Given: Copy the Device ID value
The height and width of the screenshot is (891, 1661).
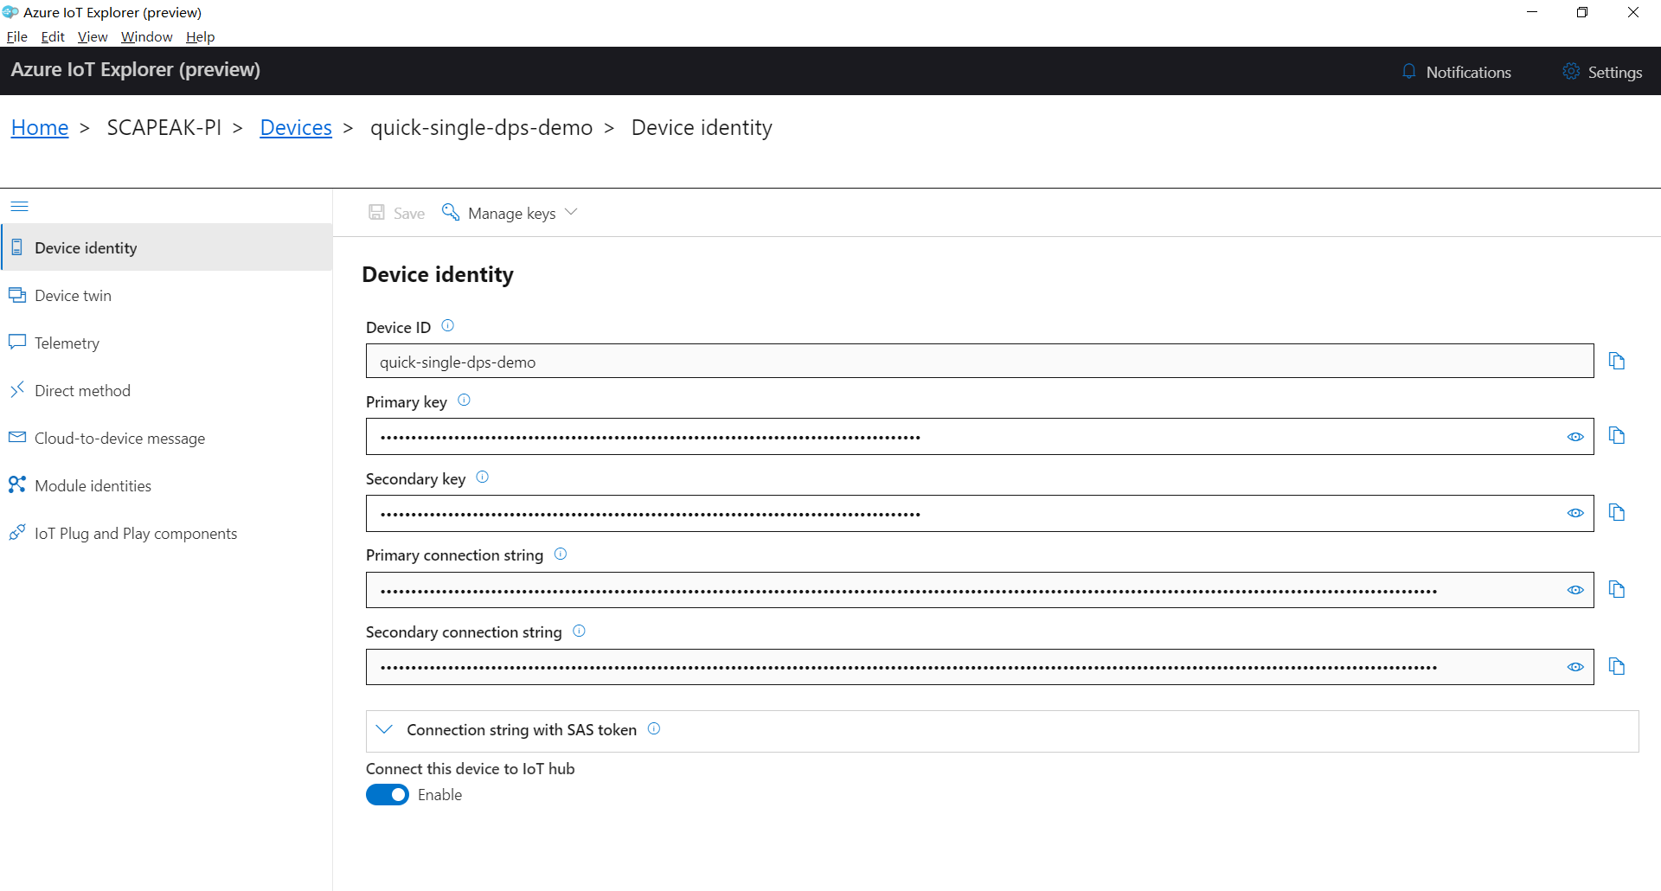Looking at the screenshot, I should [1616, 361].
